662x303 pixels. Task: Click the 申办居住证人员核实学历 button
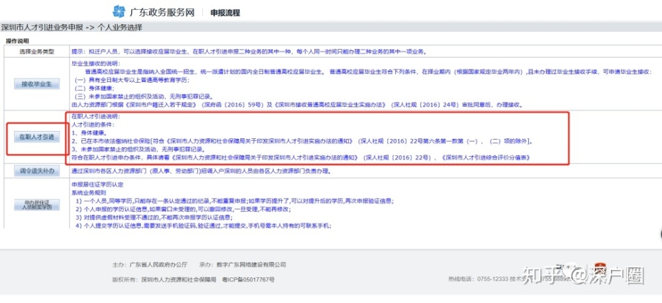[x=36, y=204]
